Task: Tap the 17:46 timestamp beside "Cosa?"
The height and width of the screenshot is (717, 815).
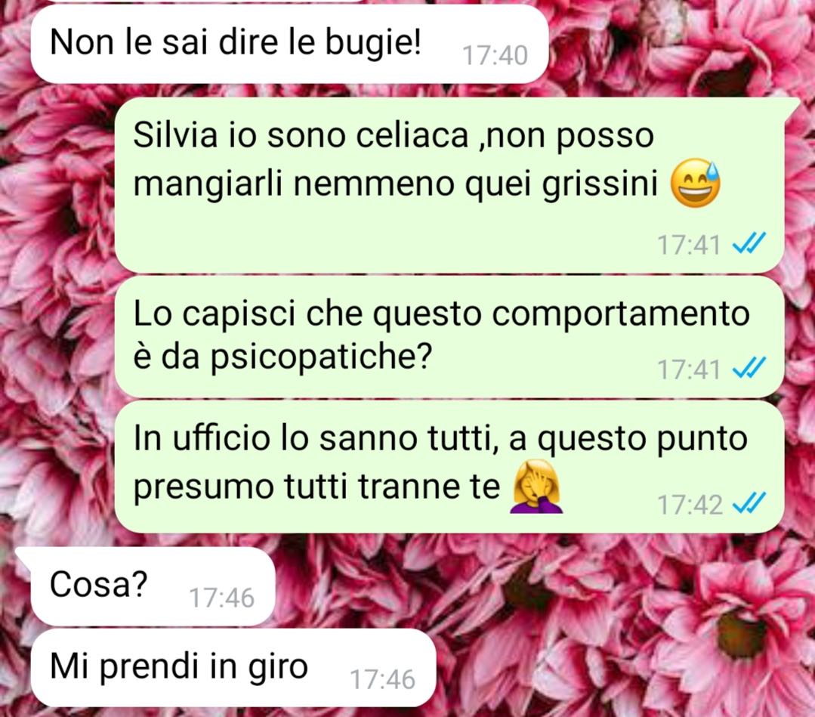Action: click(221, 598)
